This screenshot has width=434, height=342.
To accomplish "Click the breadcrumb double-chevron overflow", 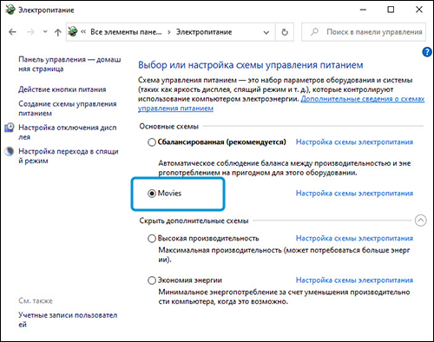I will click(83, 32).
